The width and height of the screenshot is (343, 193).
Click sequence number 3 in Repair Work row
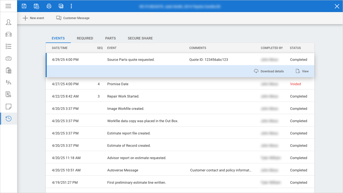[99, 96]
